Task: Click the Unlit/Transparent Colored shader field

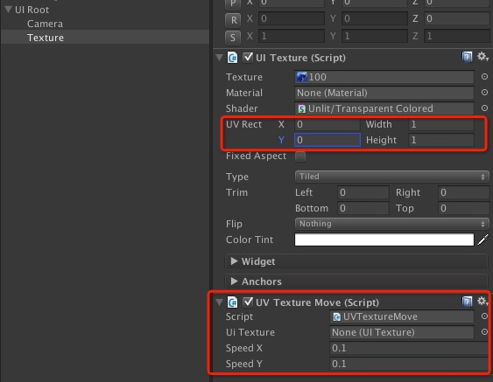Action: click(x=384, y=108)
